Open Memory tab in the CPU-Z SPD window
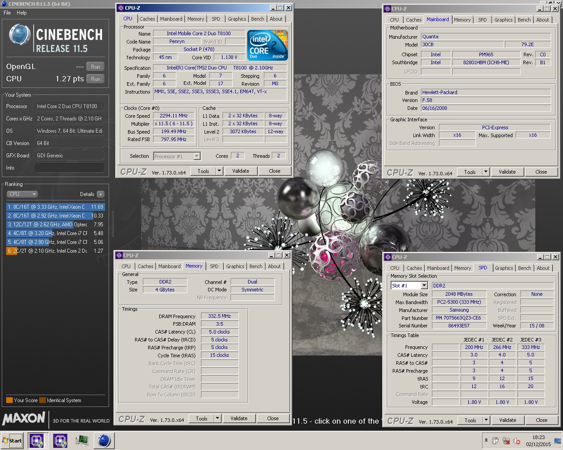 click(463, 268)
